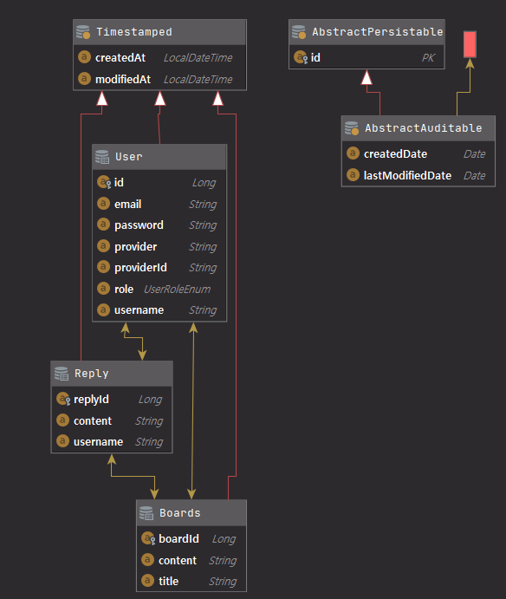Click the role attribute icon in User
Viewport: 506px width, 599px height.
click(x=103, y=289)
